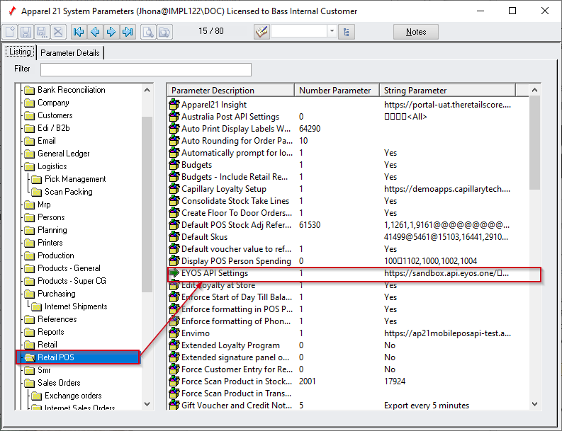Select the Purchasing folder
This screenshot has height=431, width=562.
point(50,294)
